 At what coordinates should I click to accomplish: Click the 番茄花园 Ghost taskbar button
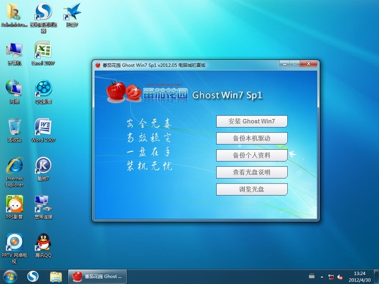pos(97,276)
